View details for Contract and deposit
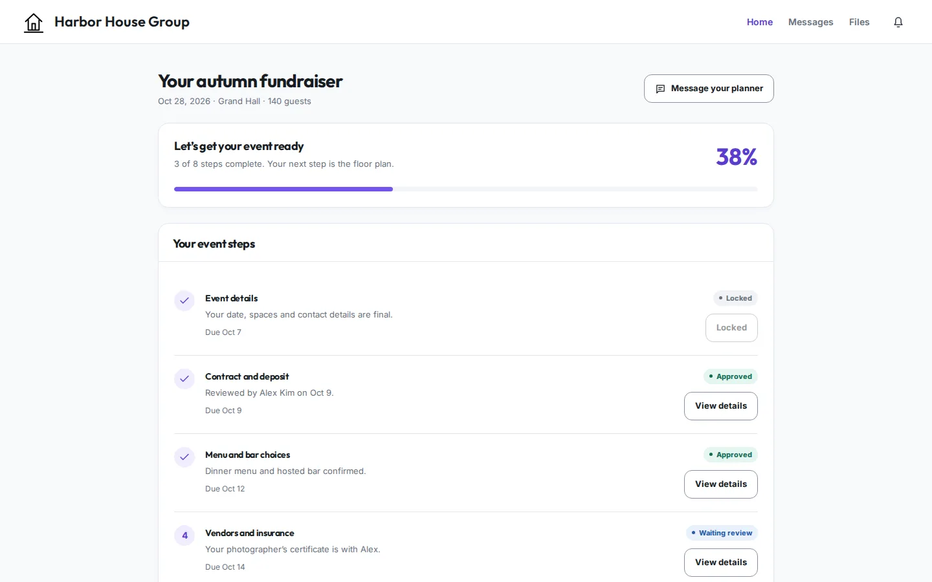 pos(721,406)
